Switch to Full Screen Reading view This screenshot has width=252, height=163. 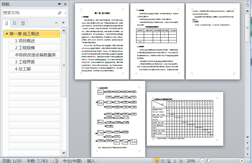(163, 161)
